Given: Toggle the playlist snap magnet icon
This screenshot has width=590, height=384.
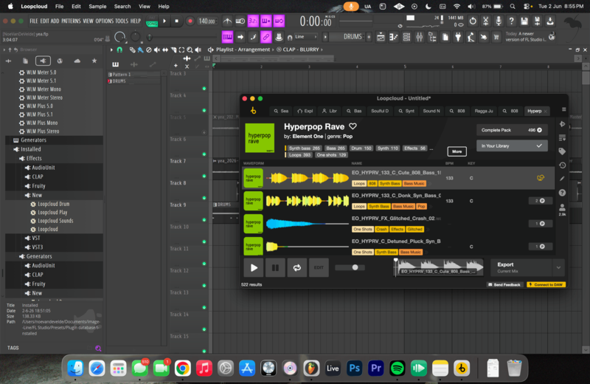Looking at the screenshot, I should (x=119, y=49).
